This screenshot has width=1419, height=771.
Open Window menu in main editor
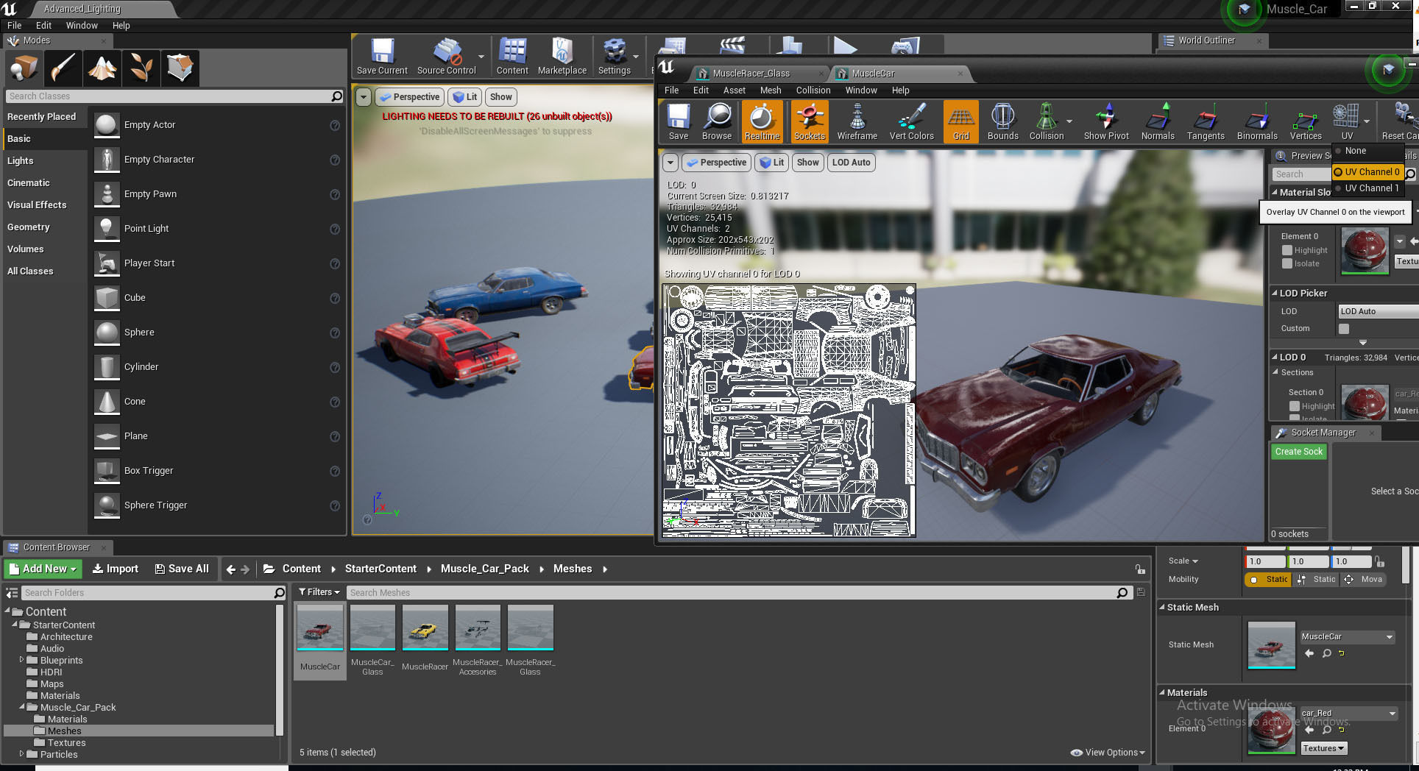82,26
